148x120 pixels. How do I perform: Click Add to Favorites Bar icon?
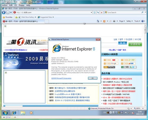[x=16, y=17]
